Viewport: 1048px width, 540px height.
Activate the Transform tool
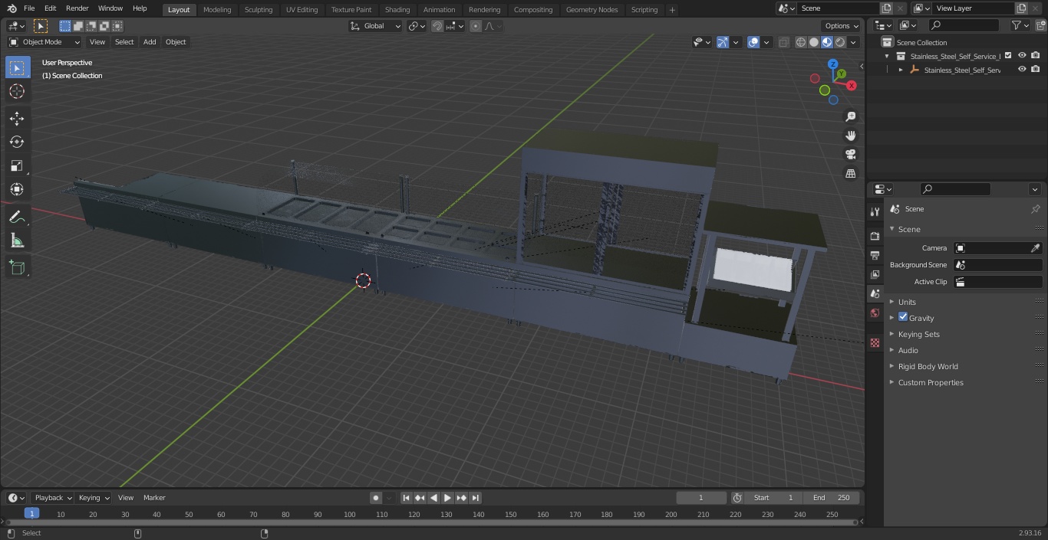[x=17, y=189]
